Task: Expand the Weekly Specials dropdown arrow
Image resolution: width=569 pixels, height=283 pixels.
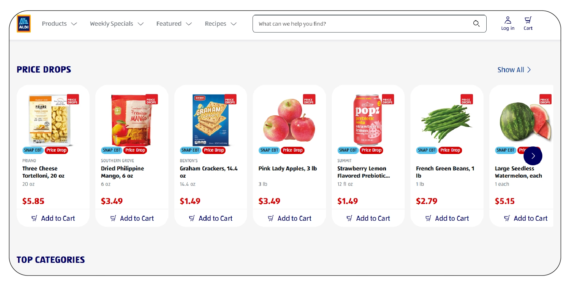Action: tap(141, 24)
